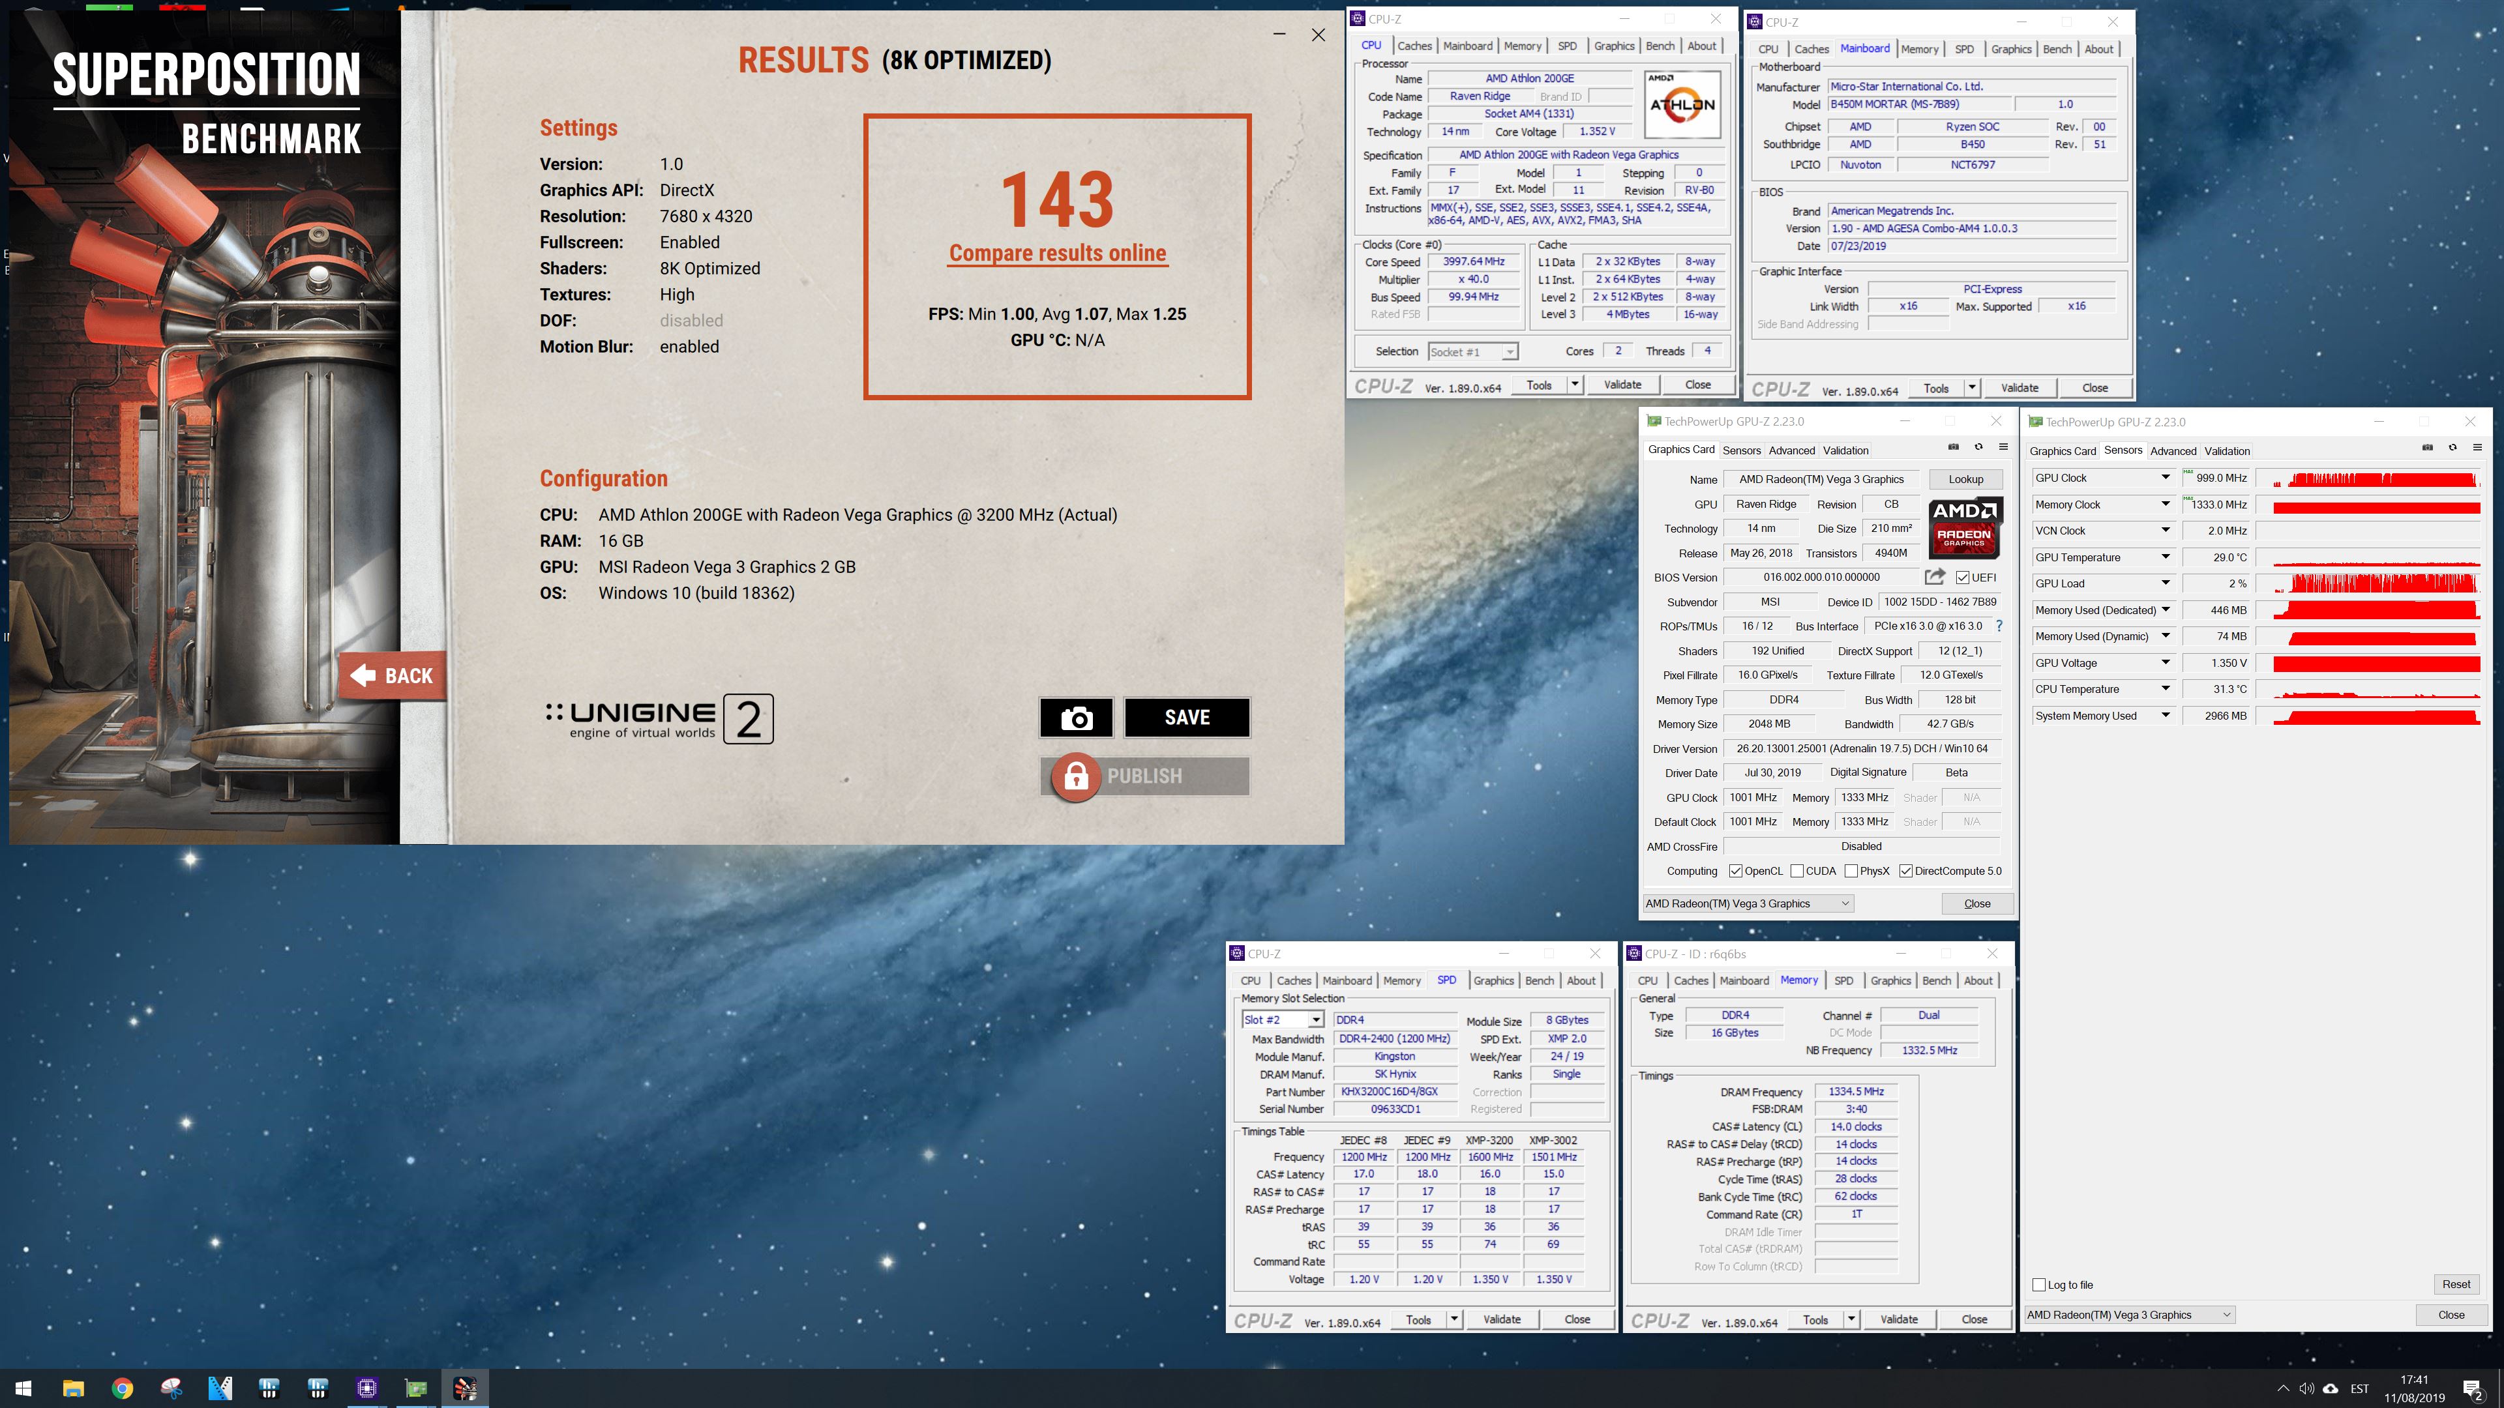Click refresh icon in GPU-Z Graphics Card window
2504x1408 pixels.
click(x=1978, y=447)
